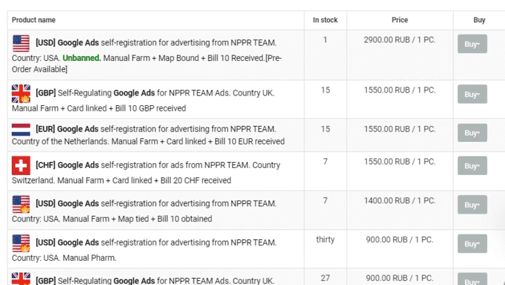This screenshot has height=285, width=505.
Task: Click the UK flag icon on the 1550 RUB GBP listing
Action: click(21, 93)
